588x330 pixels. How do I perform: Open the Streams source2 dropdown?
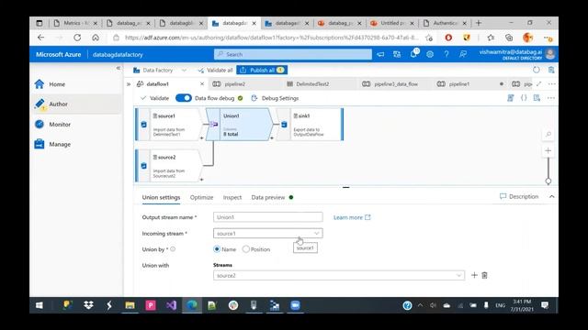point(339,275)
